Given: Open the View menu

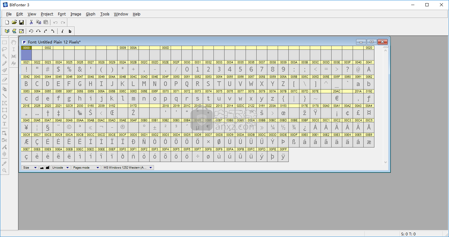Looking at the screenshot, I should tap(32, 14).
